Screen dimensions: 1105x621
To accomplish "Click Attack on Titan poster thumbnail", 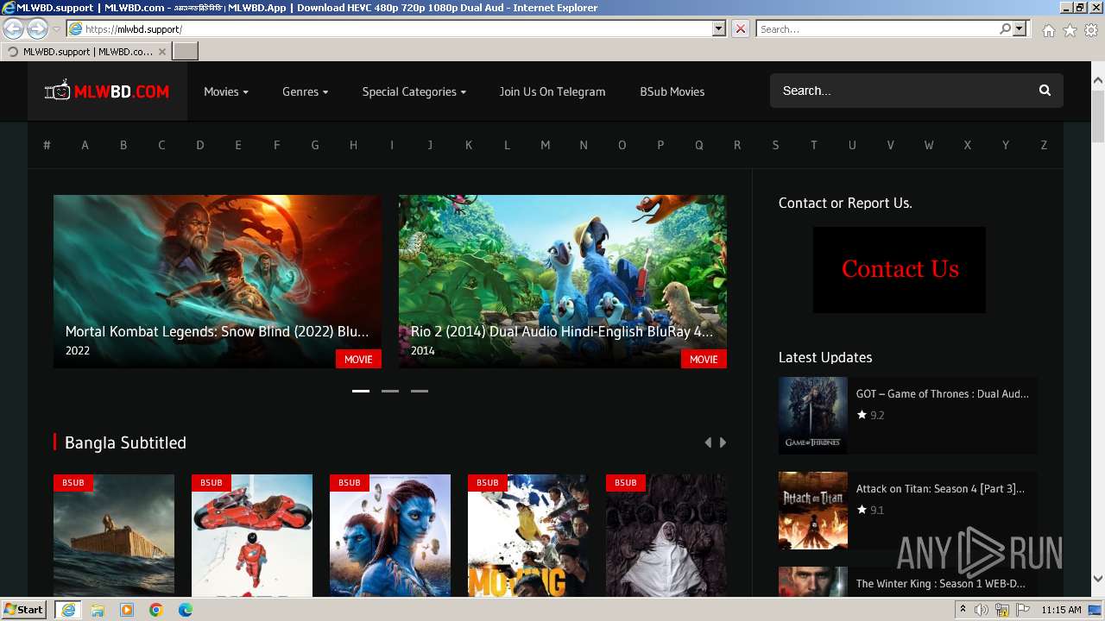I will click(813, 511).
